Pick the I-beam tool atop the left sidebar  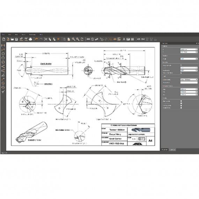pos(3,45)
